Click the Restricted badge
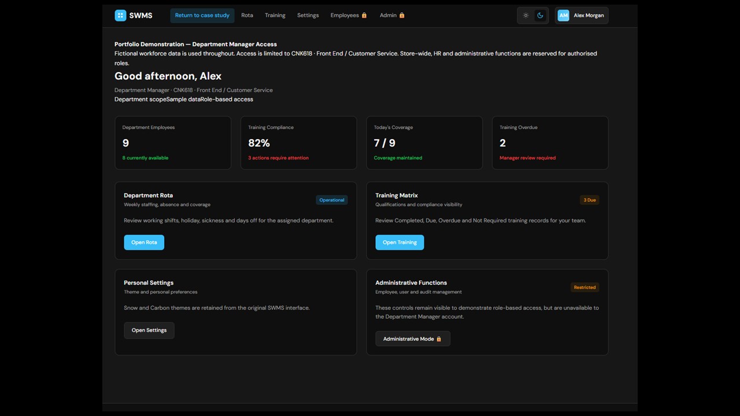740x416 pixels. [584, 287]
